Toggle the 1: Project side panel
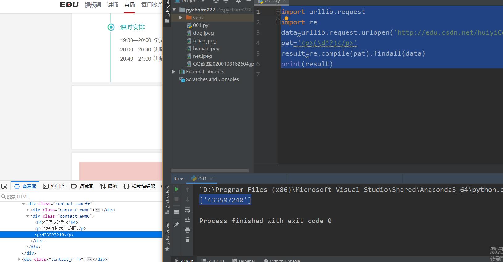Screen dimensions: 503x262 click(x=167, y=12)
